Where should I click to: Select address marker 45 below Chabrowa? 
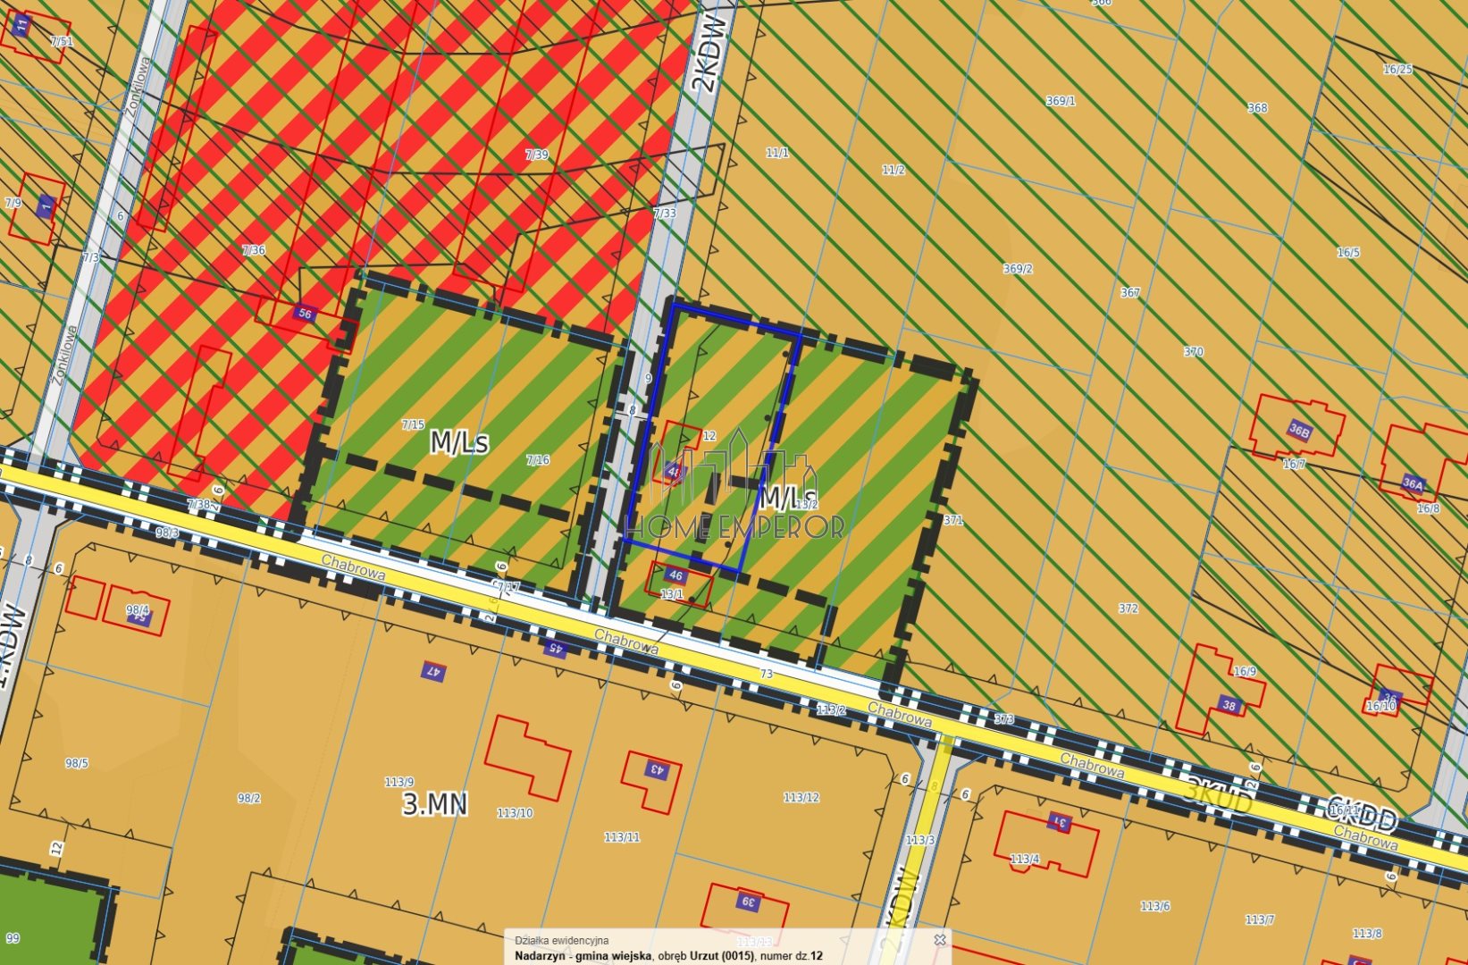(x=554, y=648)
